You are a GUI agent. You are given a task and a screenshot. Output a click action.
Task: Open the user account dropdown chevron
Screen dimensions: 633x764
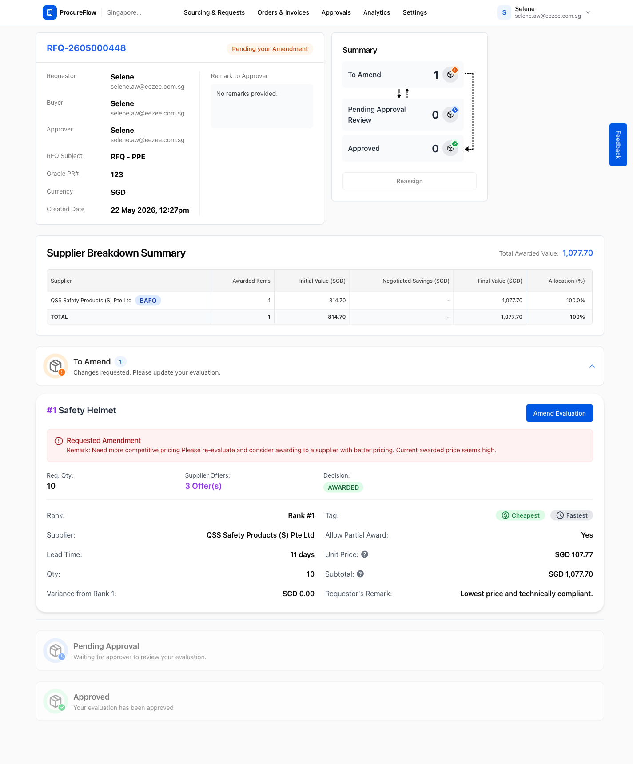point(588,12)
